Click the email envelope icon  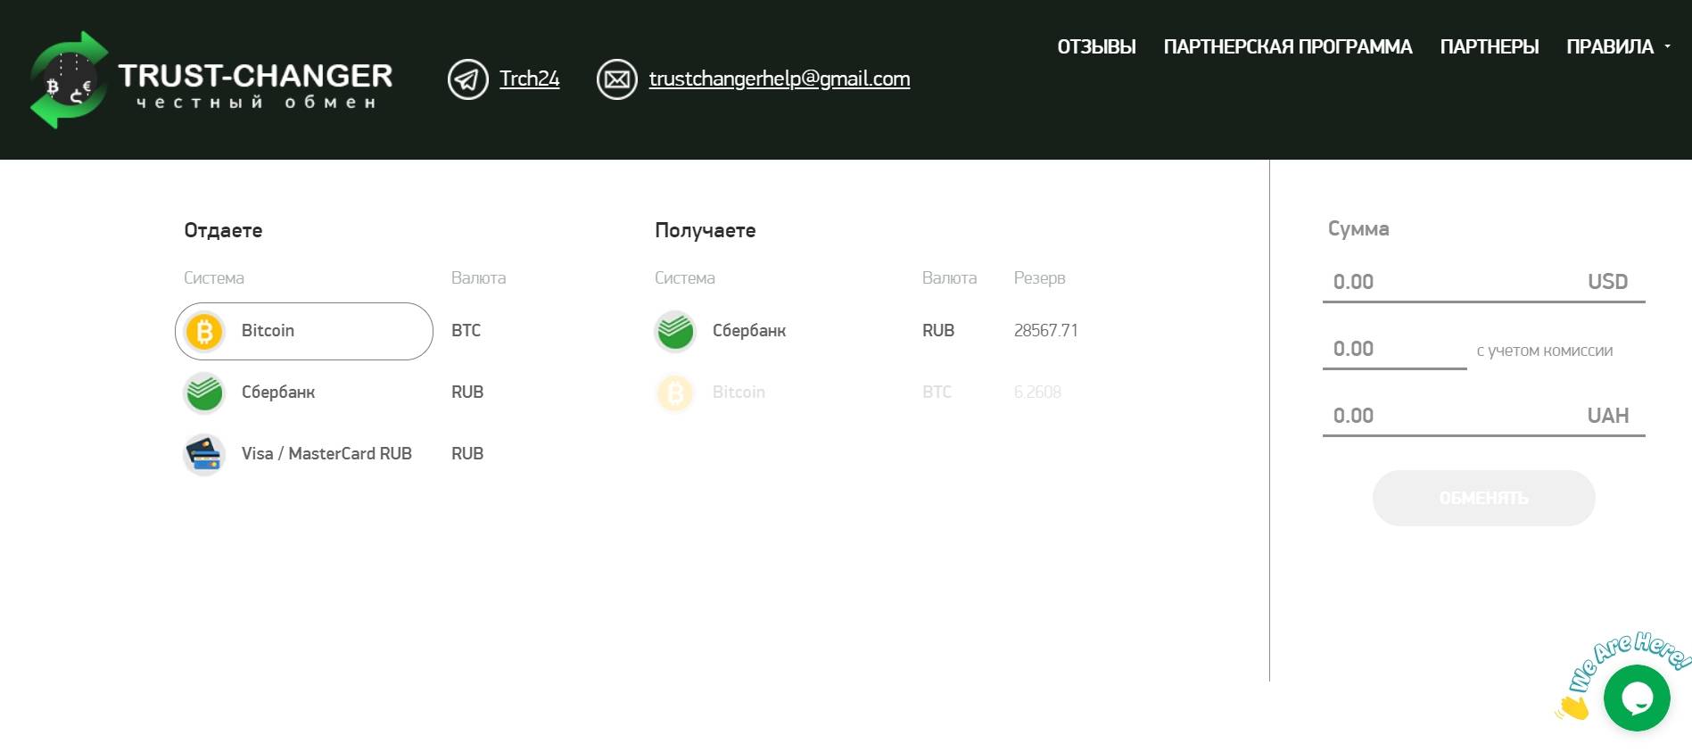click(616, 79)
